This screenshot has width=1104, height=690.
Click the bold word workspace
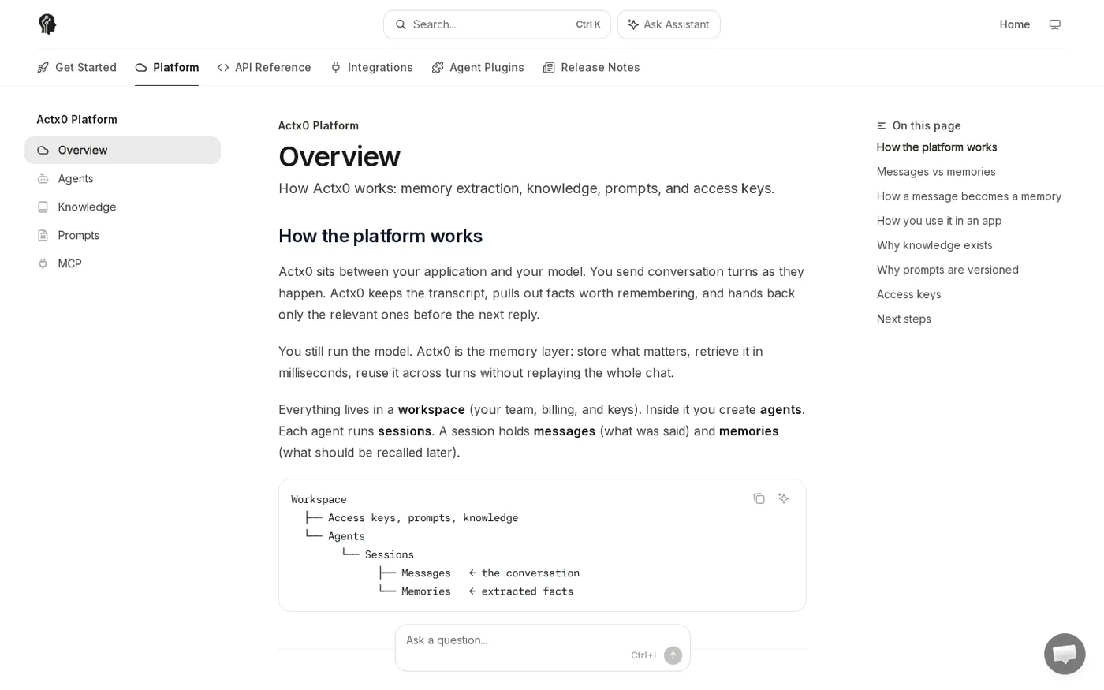(431, 410)
